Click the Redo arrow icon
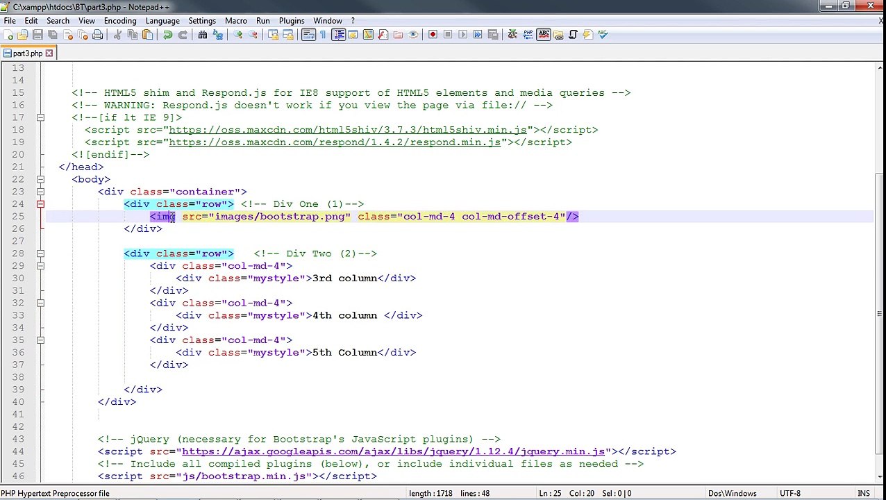 point(183,35)
